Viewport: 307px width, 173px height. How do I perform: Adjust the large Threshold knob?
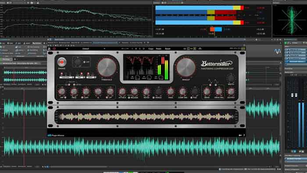point(107,67)
